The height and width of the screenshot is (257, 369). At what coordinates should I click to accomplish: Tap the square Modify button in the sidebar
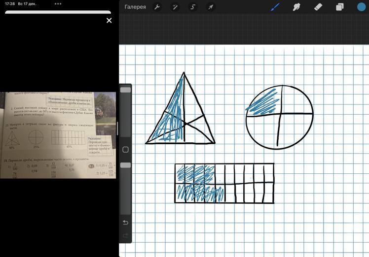[125, 150]
